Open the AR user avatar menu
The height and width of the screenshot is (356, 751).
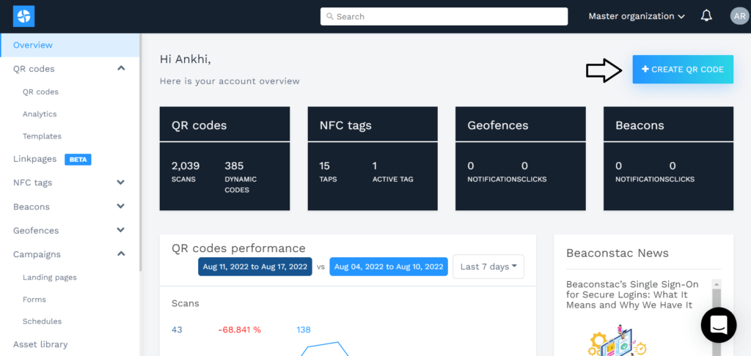click(x=738, y=16)
